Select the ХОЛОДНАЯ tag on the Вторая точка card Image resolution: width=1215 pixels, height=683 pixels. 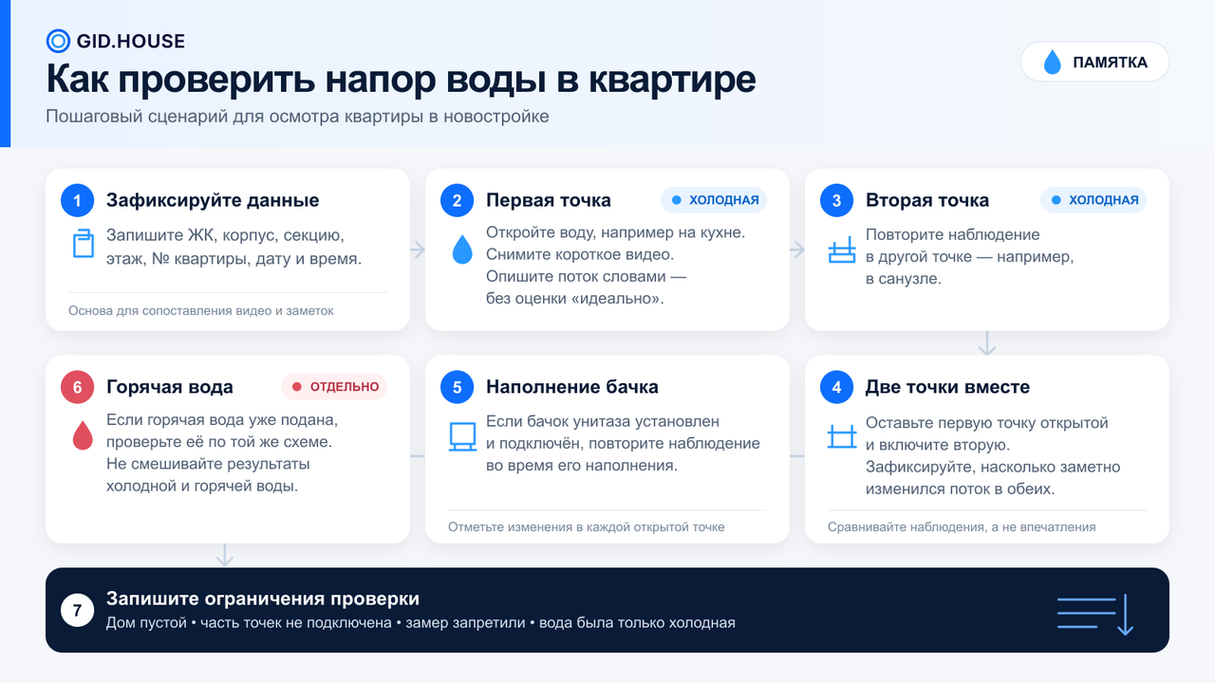1093,200
